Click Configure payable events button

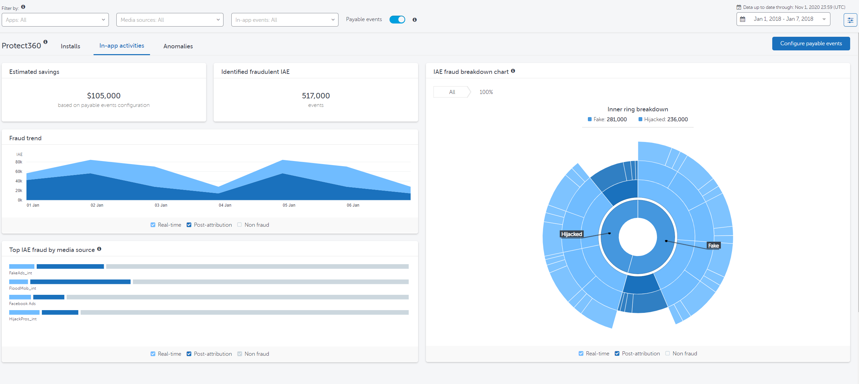tap(811, 44)
